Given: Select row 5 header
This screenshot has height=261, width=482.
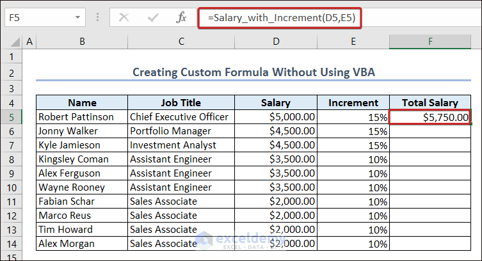Looking at the screenshot, I should point(12,117).
